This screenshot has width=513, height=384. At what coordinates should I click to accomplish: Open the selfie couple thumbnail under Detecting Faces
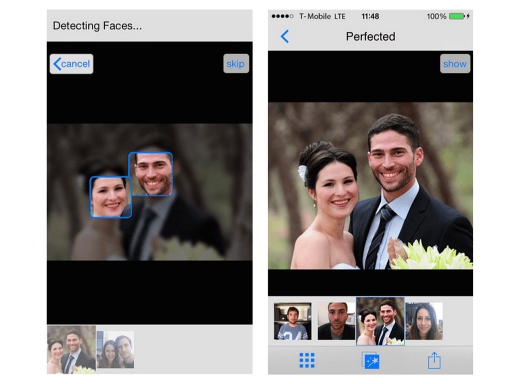click(x=115, y=349)
